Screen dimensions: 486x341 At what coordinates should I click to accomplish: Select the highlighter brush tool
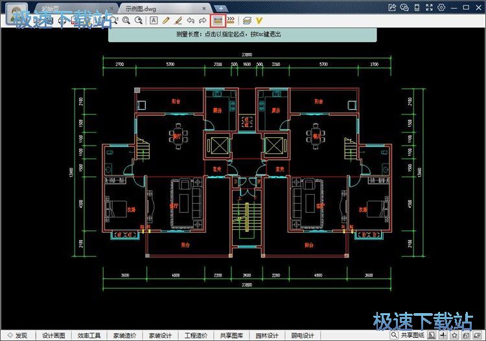point(178,21)
